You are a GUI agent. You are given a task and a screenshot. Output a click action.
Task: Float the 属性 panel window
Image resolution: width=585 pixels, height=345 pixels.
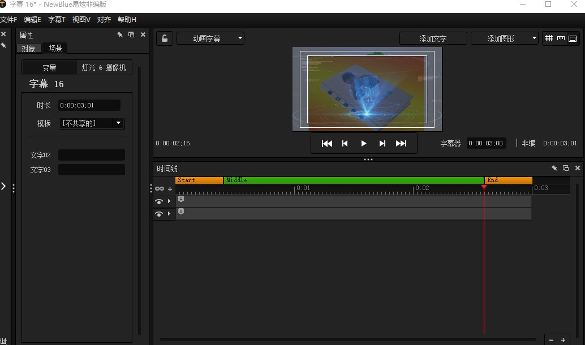pyautogui.click(x=131, y=34)
